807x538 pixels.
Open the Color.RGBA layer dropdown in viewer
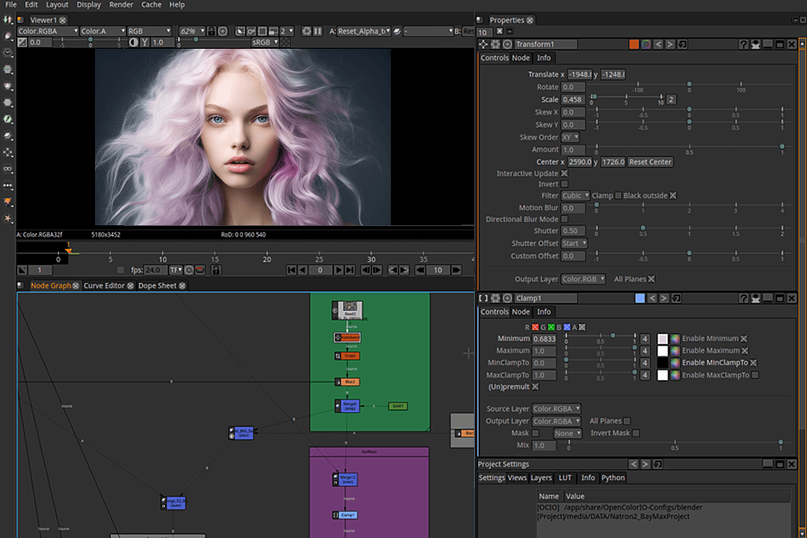48,31
